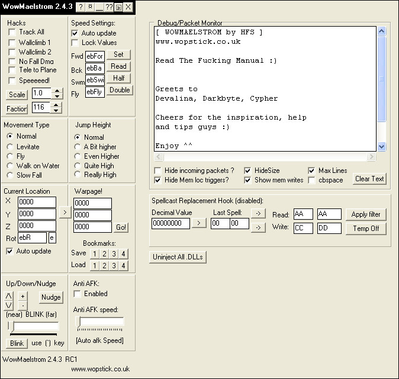Click the ?? button in title bar
This screenshot has width=399, height=379.
109,7
